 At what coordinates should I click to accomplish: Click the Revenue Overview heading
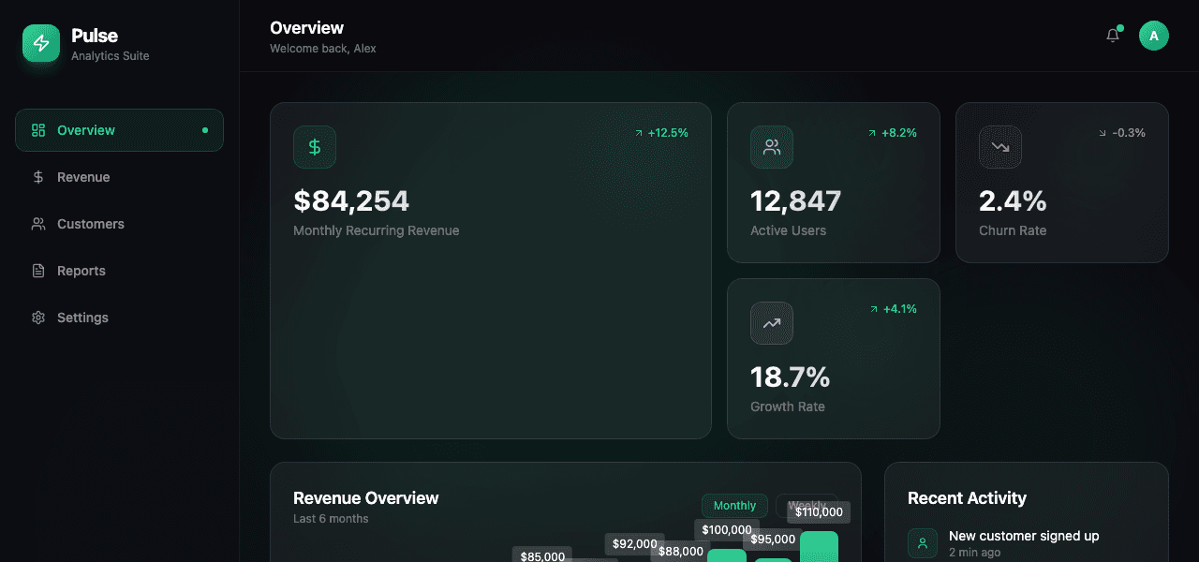tap(366, 498)
